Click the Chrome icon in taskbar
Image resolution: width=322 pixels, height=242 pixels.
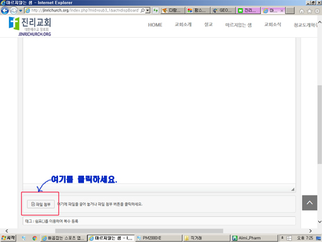[35, 238]
